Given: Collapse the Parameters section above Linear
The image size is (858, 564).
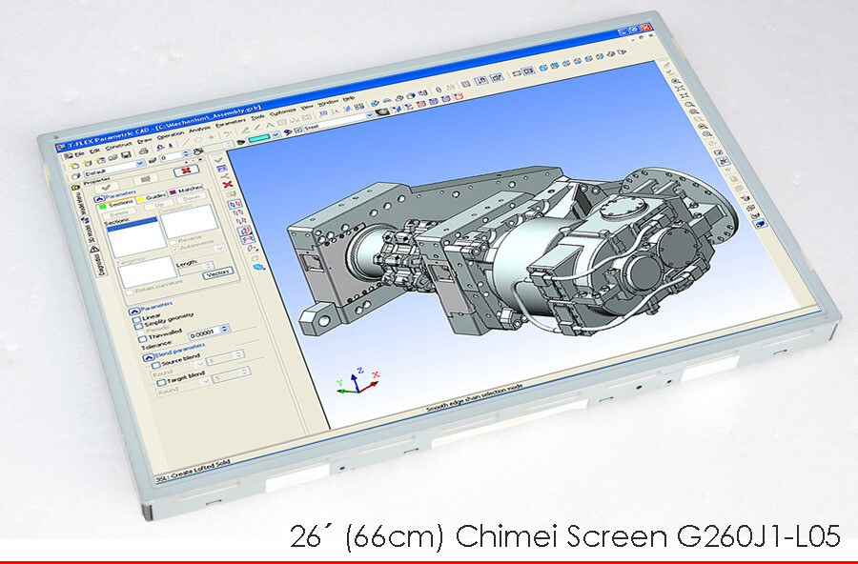Looking at the screenshot, I should (x=134, y=312).
